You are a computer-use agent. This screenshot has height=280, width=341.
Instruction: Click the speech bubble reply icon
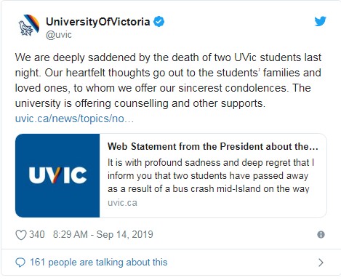(x=20, y=263)
